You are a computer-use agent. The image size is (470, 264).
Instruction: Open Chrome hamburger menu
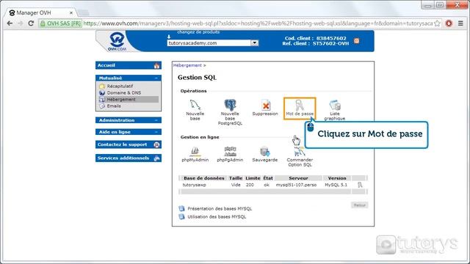coord(460,23)
